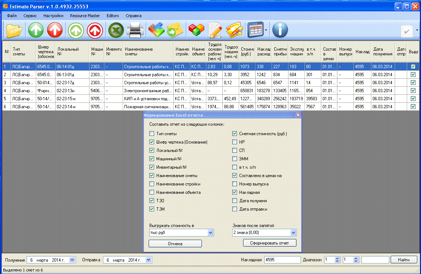Click the 'Отмена' button
Screen dimensions: 421x274
pyautogui.click(x=175, y=243)
